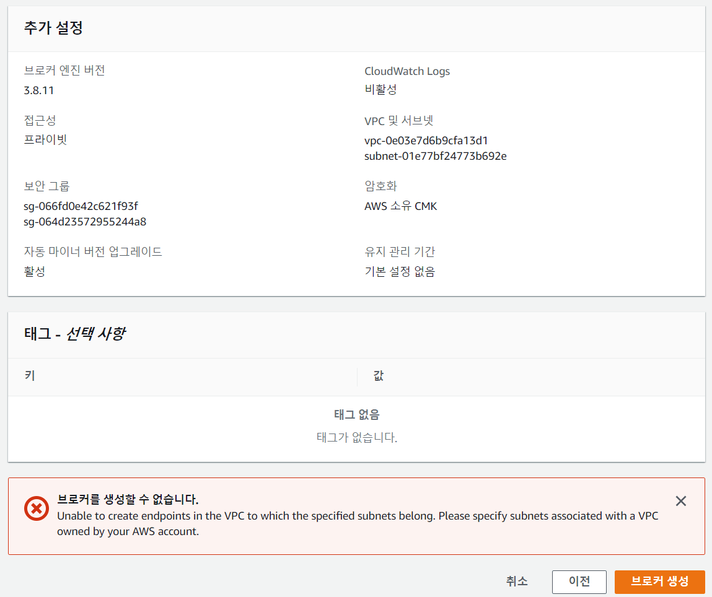Click the 키 column header
The image size is (712, 597).
[x=29, y=376]
